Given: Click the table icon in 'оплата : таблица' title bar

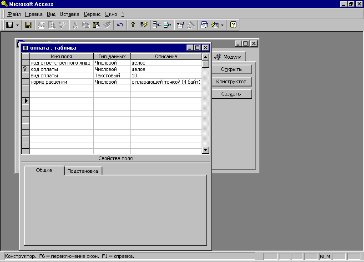Looking at the screenshot, I should (25, 48).
